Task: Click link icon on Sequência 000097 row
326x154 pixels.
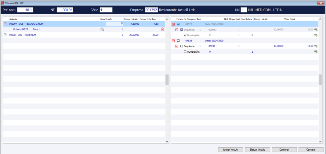Action: [316, 30]
